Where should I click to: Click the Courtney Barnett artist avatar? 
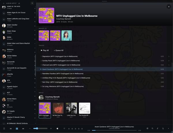(x=41, y=98)
